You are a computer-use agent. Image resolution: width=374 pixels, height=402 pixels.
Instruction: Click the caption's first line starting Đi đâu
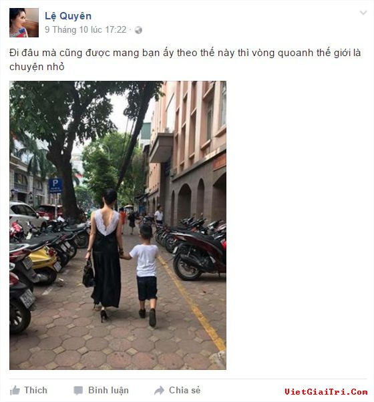(x=185, y=53)
